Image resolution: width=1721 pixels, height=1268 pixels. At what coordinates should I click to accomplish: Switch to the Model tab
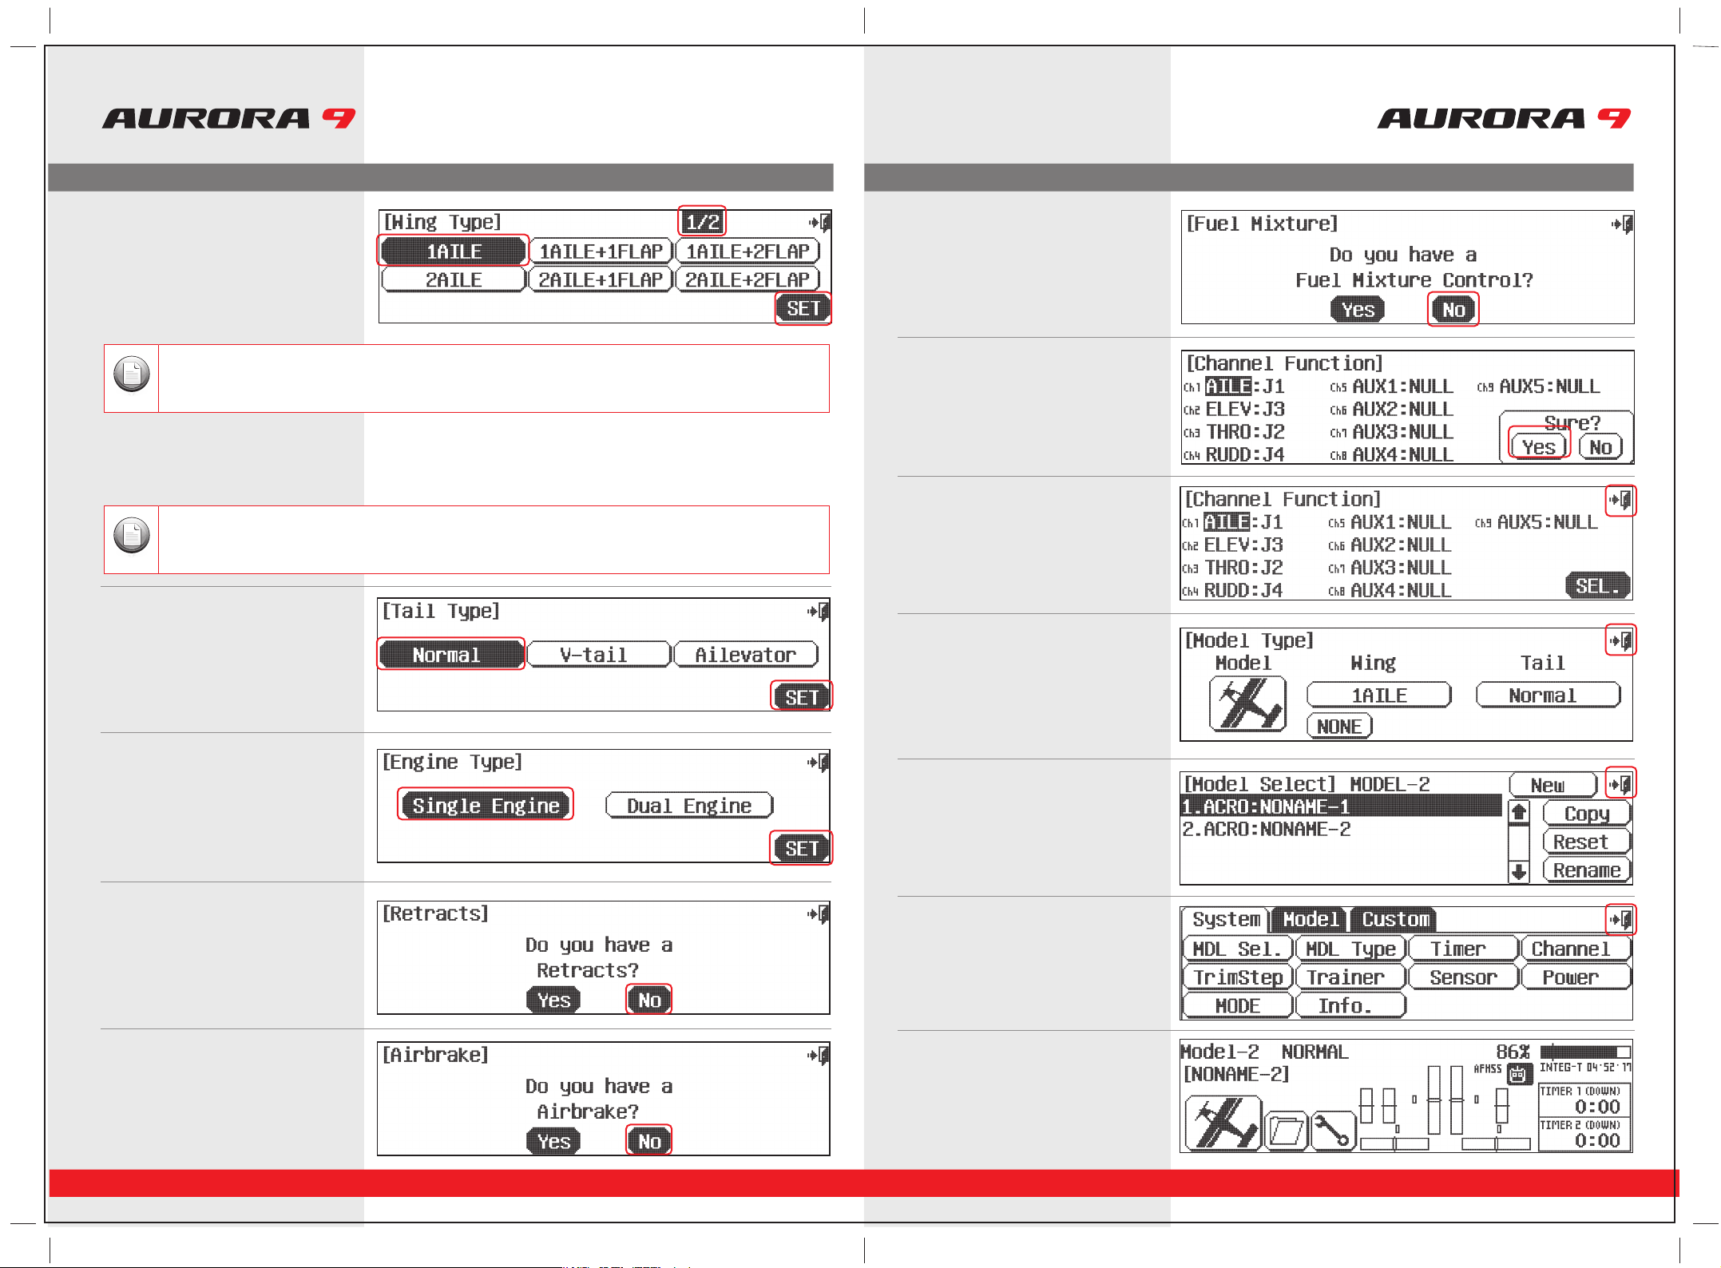tap(1311, 920)
